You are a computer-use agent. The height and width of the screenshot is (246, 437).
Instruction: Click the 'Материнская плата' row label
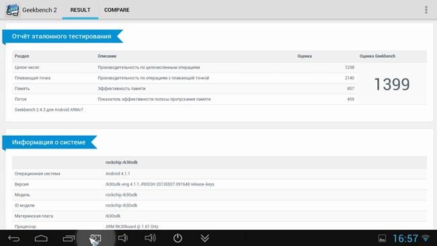click(34, 216)
